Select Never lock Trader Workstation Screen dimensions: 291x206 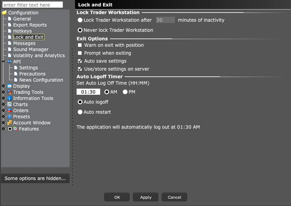(x=80, y=30)
